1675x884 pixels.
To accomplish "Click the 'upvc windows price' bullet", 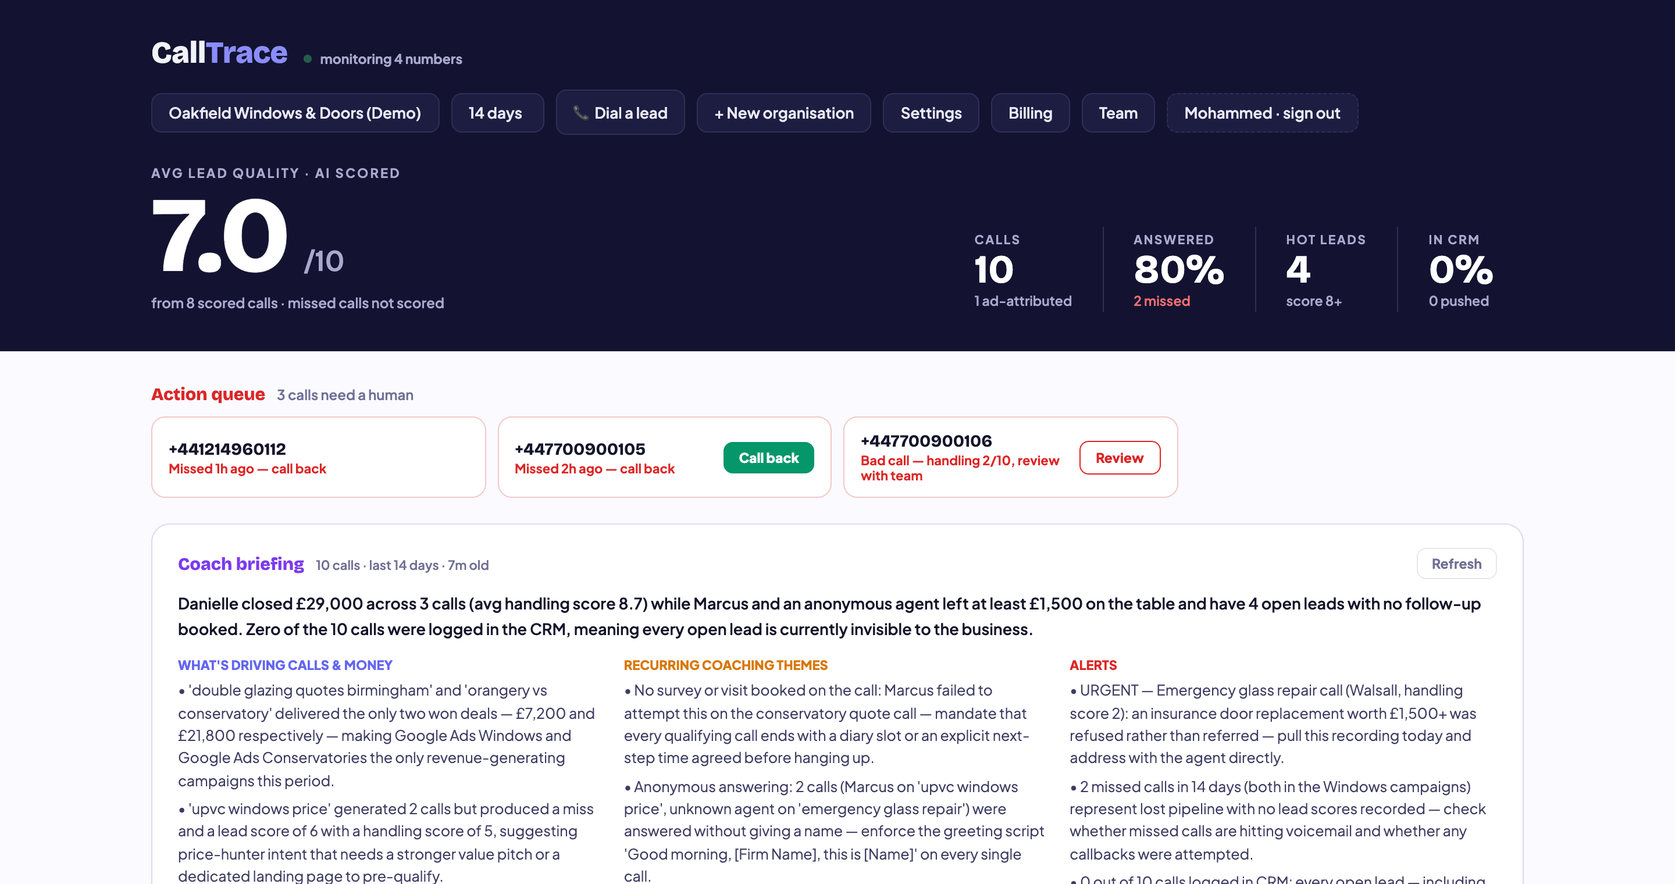I will 386,842.
